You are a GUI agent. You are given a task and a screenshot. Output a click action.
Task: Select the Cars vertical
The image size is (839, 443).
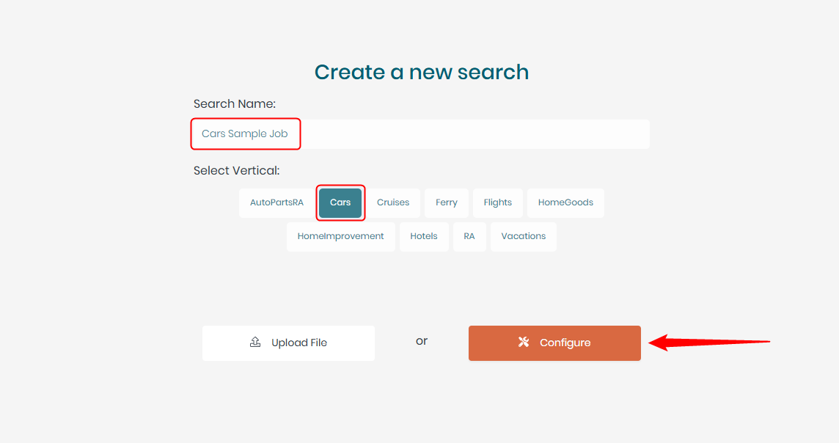tap(340, 202)
